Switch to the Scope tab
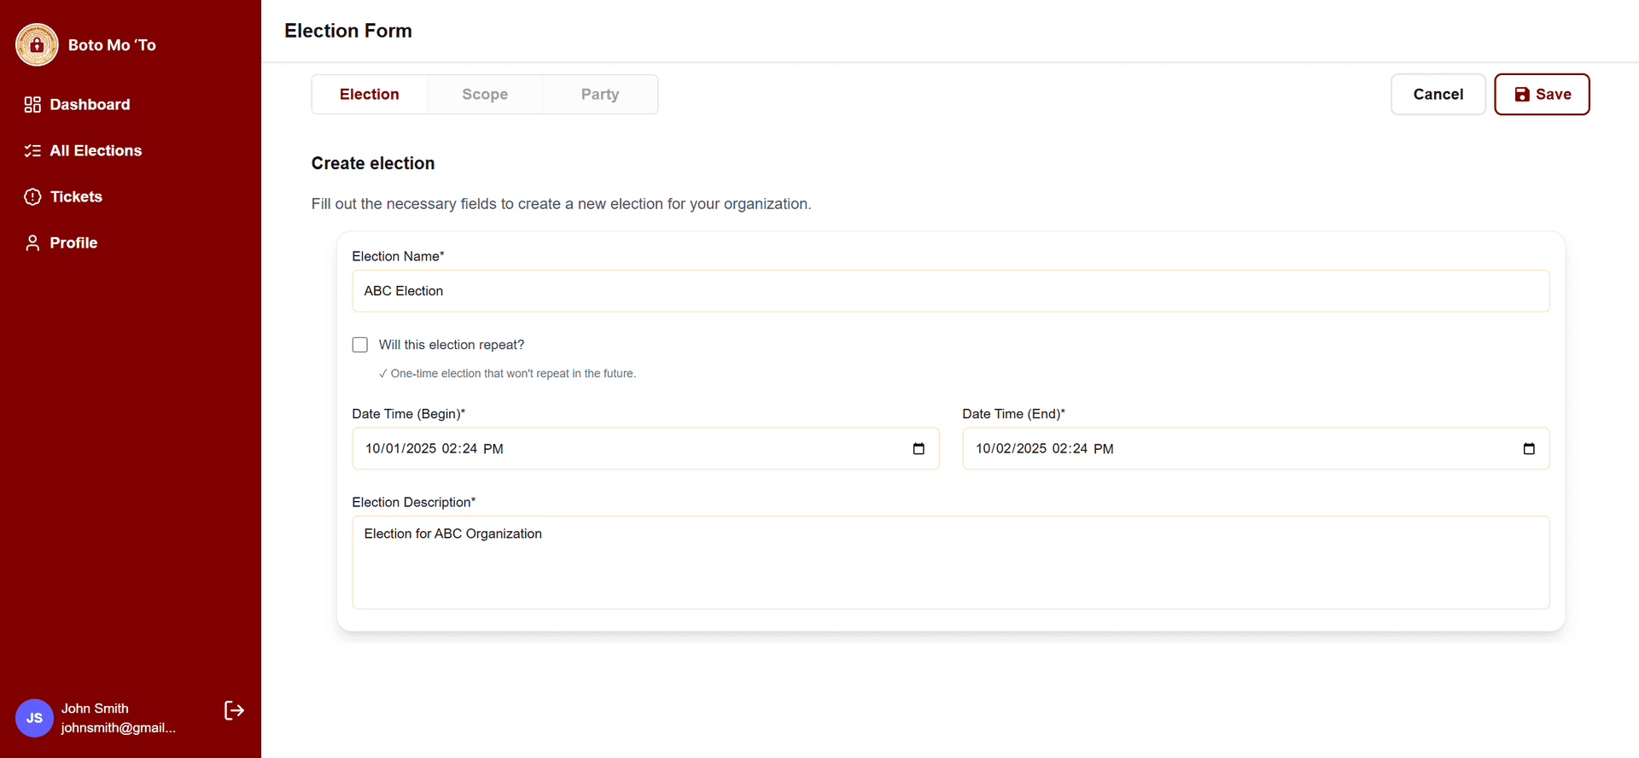This screenshot has width=1639, height=758. pyautogui.click(x=485, y=95)
